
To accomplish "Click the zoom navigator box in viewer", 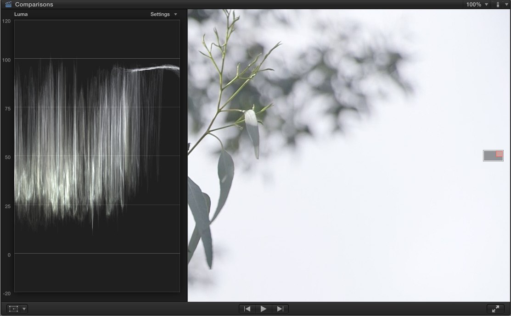I will [493, 155].
